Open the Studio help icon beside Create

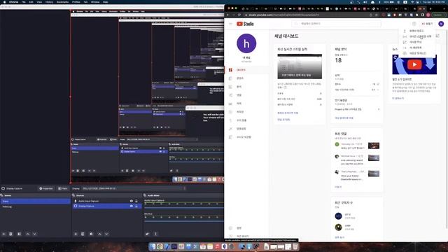pyautogui.click(x=414, y=24)
